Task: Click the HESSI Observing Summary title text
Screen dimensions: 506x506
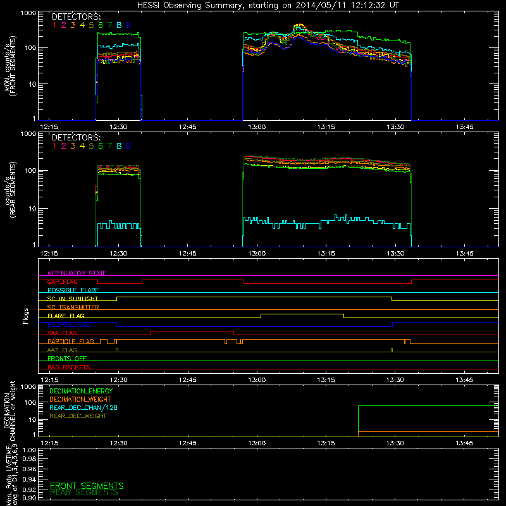Action: point(268,6)
